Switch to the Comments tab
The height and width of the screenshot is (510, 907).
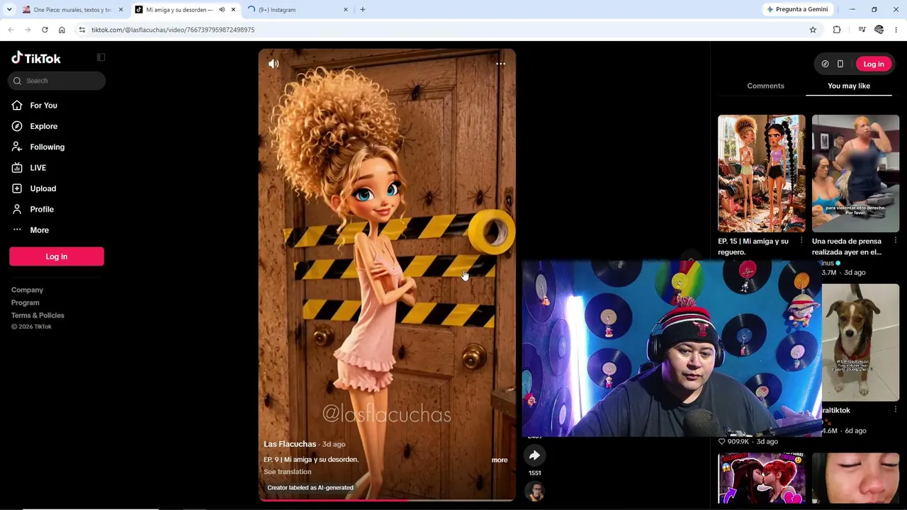point(765,86)
